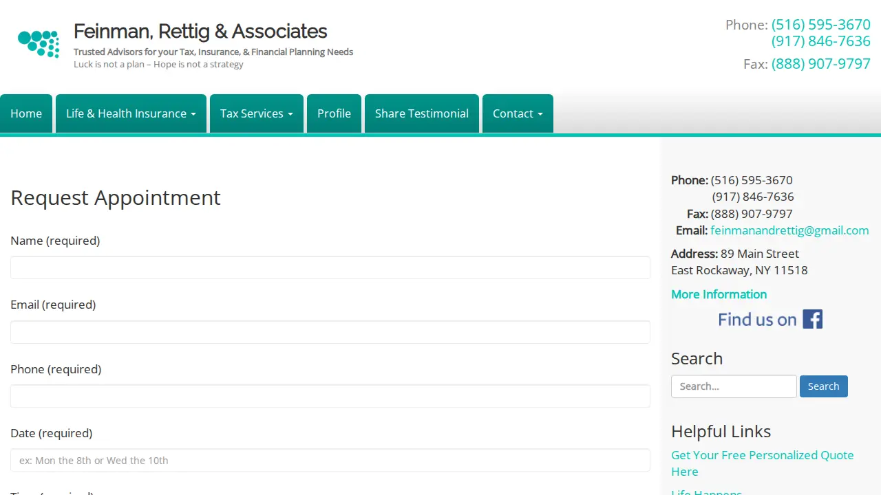Focus the Email required input field
This screenshot has width=881, height=495.
[x=330, y=332]
